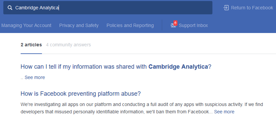Open the Managing Your Account menu

pyautogui.click(x=26, y=25)
